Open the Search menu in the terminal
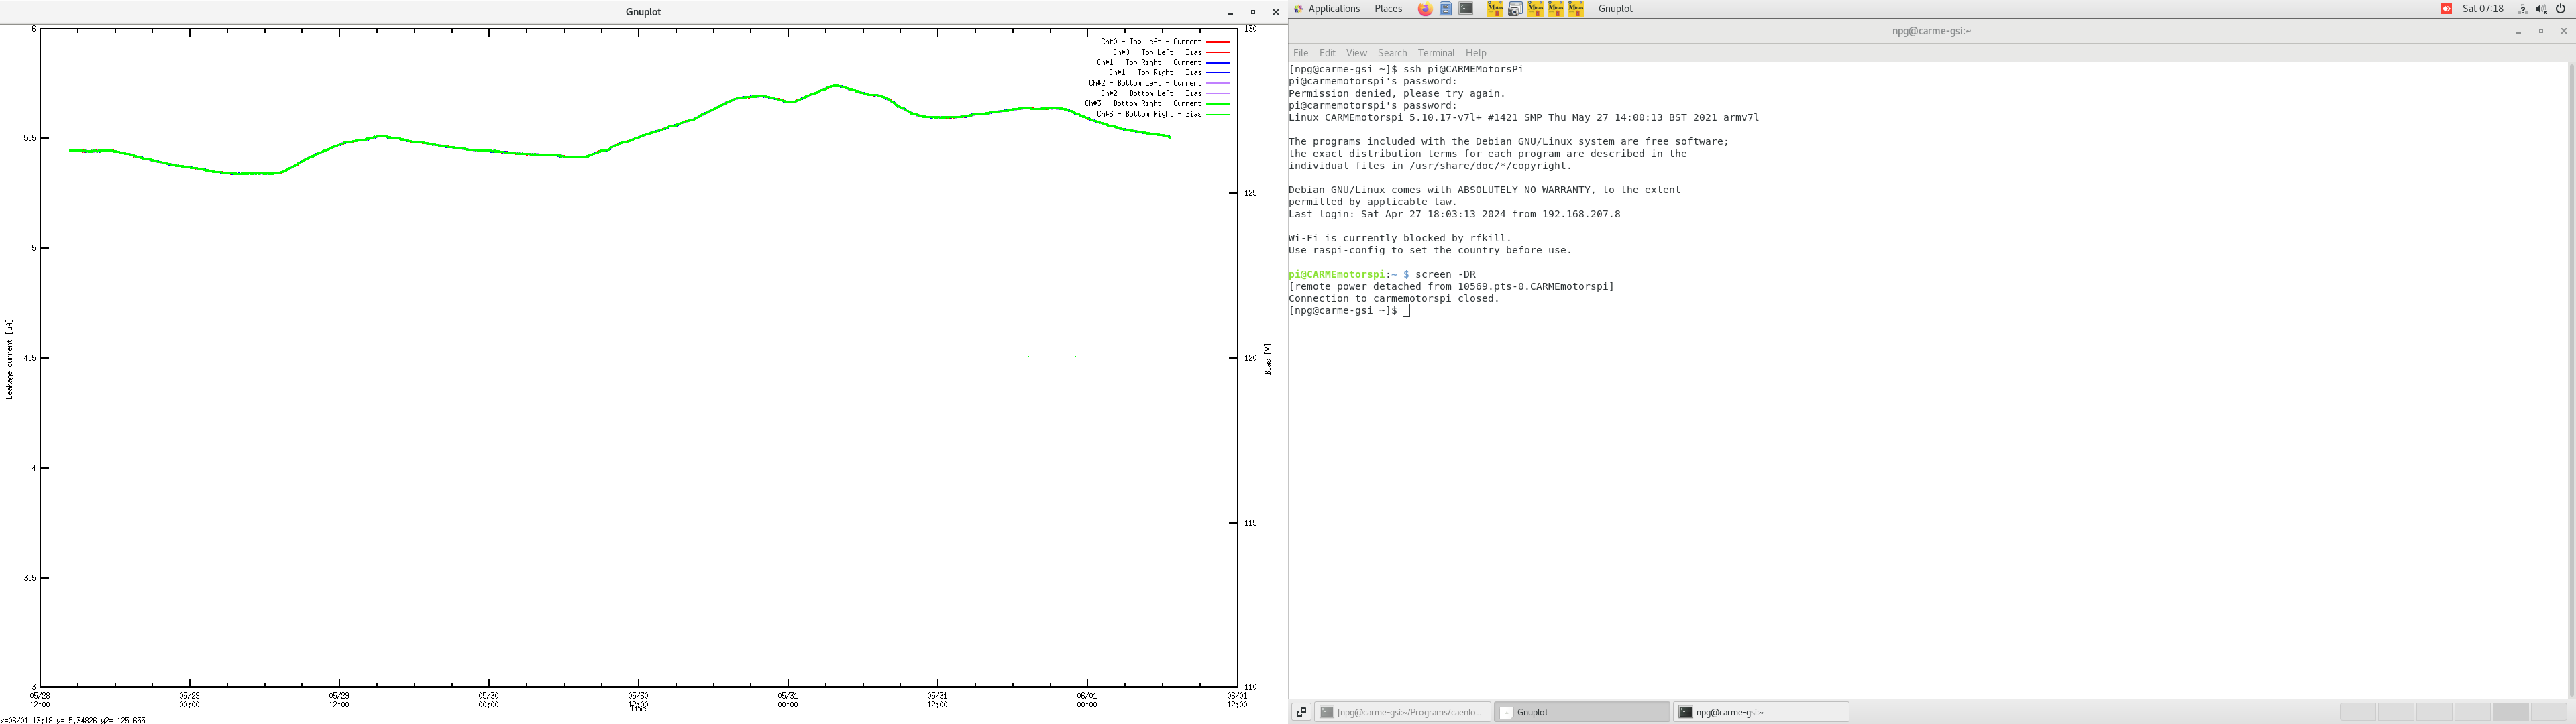 click(1392, 53)
